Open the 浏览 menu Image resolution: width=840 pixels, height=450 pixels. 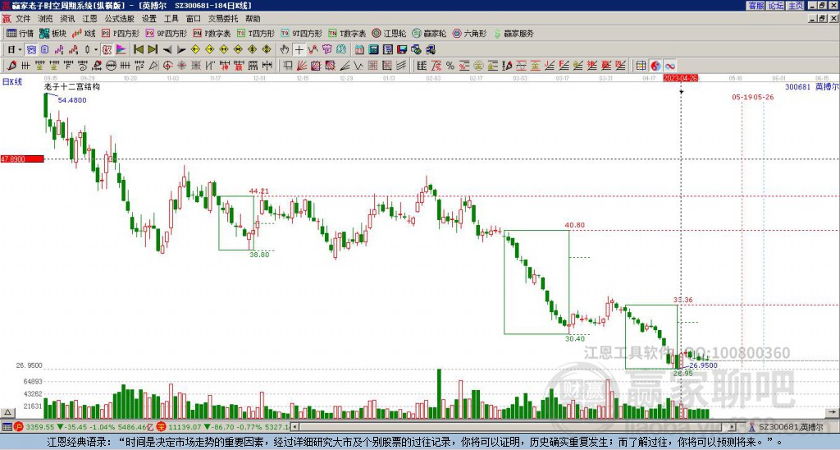click(x=45, y=19)
